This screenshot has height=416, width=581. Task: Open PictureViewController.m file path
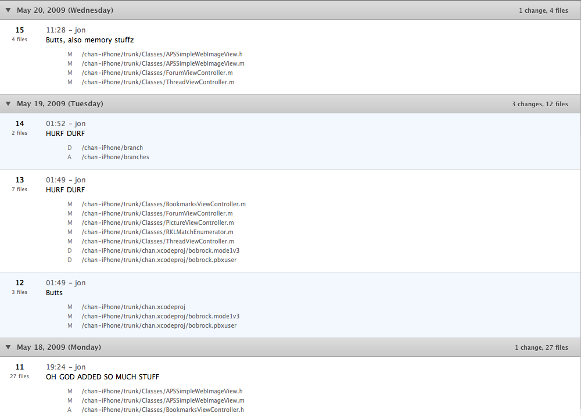(x=157, y=223)
